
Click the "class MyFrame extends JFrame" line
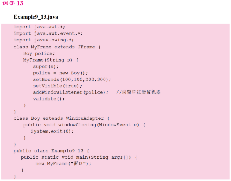(57, 47)
